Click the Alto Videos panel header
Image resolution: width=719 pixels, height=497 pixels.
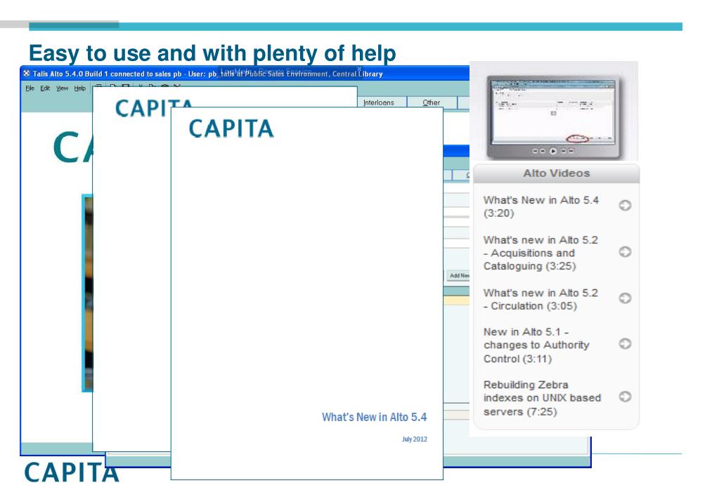point(556,173)
